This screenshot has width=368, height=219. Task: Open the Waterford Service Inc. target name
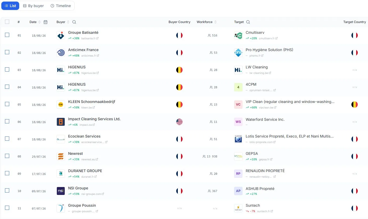click(265, 119)
